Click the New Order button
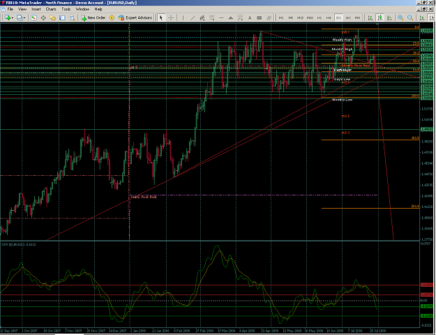 click(x=93, y=18)
